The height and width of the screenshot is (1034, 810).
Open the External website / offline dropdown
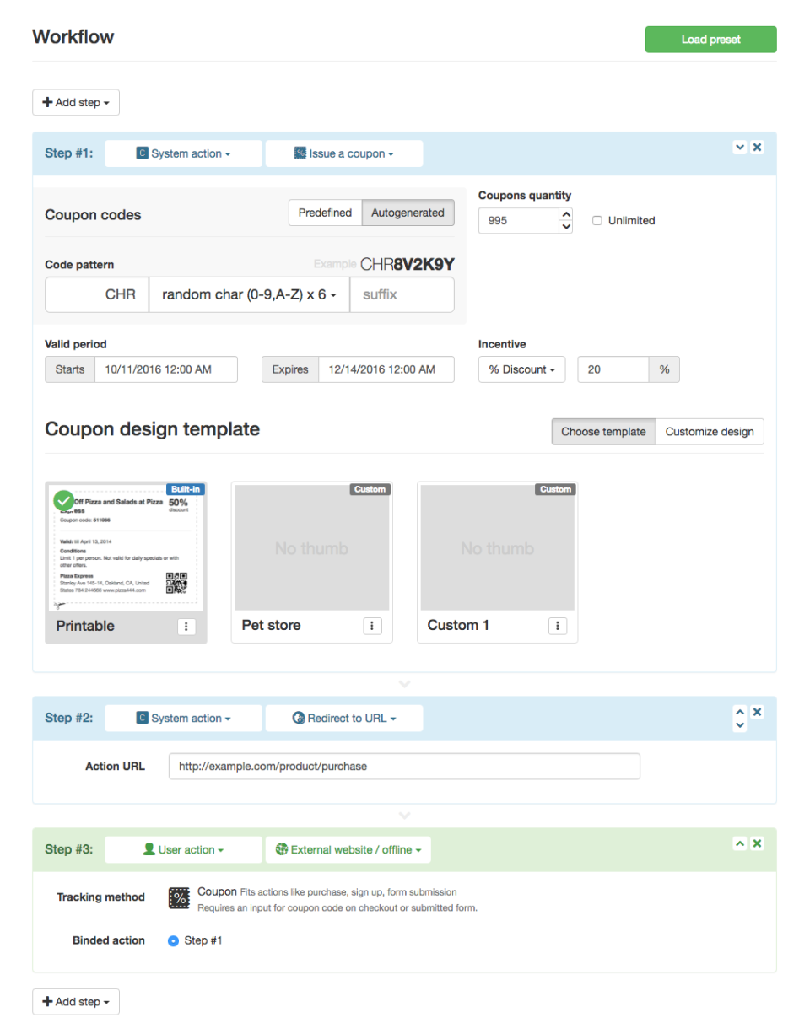click(x=348, y=850)
